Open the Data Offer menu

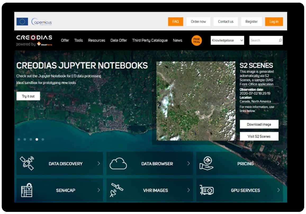pos(119,40)
